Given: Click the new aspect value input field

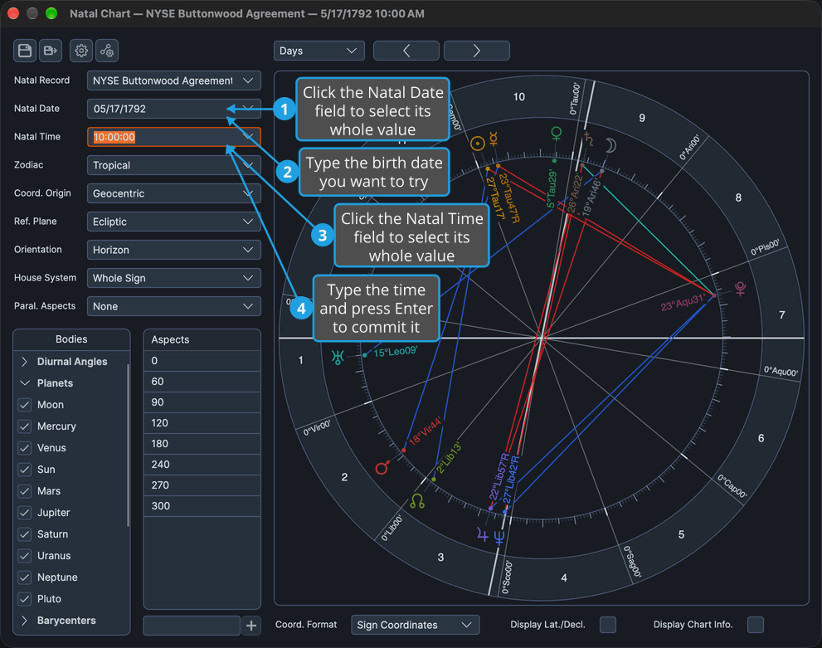Looking at the screenshot, I should [x=192, y=626].
